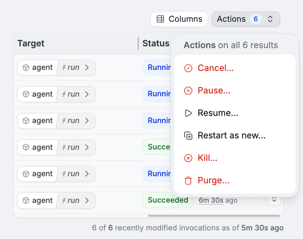Click the Columns button
The width and height of the screenshot is (303, 239).
pyautogui.click(x=179, y=19)
